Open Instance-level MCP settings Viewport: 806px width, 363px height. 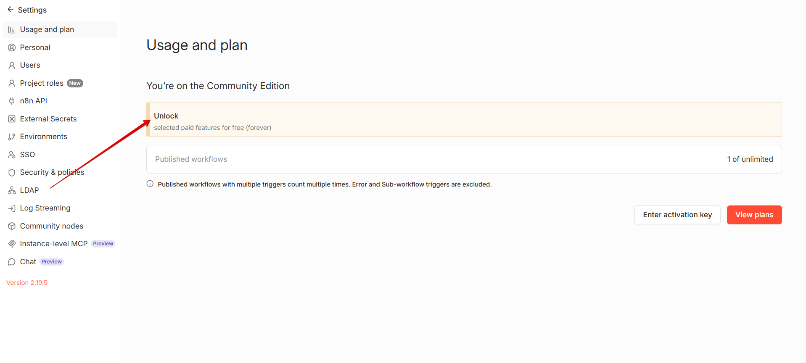point(60,244)
